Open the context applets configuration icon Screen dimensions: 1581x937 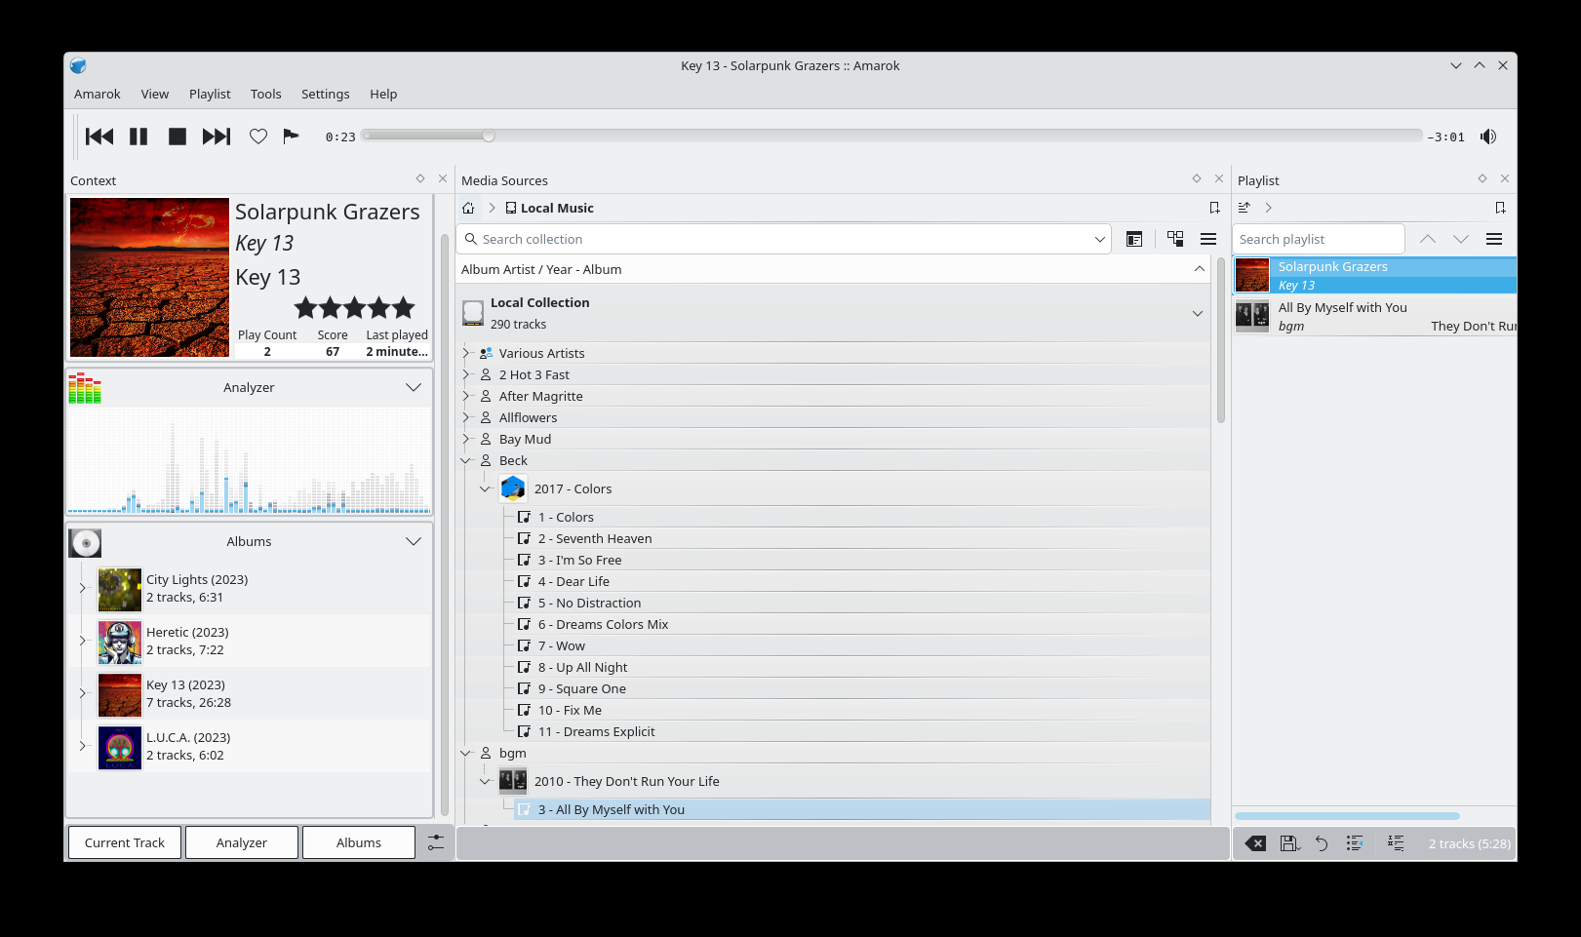point(436,842)
